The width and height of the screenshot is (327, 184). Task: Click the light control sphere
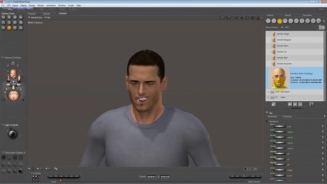pyautogui.click(x=12, y=134)
